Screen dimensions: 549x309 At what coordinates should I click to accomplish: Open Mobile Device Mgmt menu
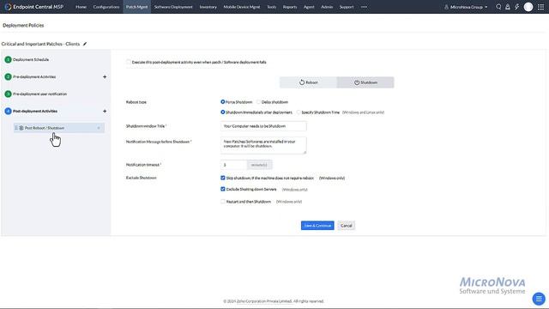242,7
